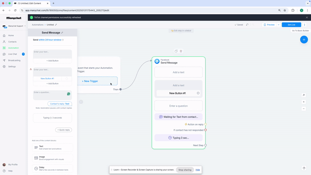Duplicate the step using the copy icon
Screen dimensions: 311x175
click(176, 51)
